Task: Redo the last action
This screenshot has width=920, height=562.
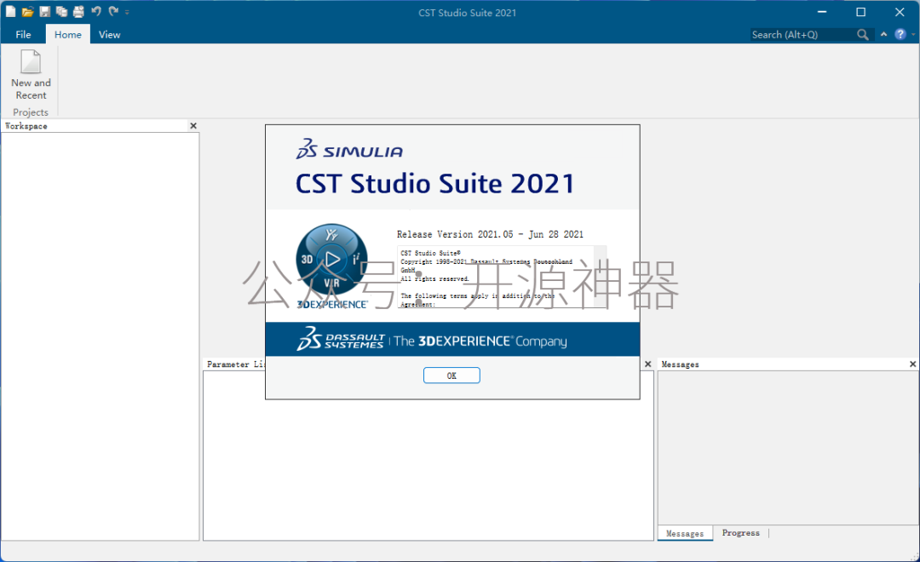Action: [113, 11]
